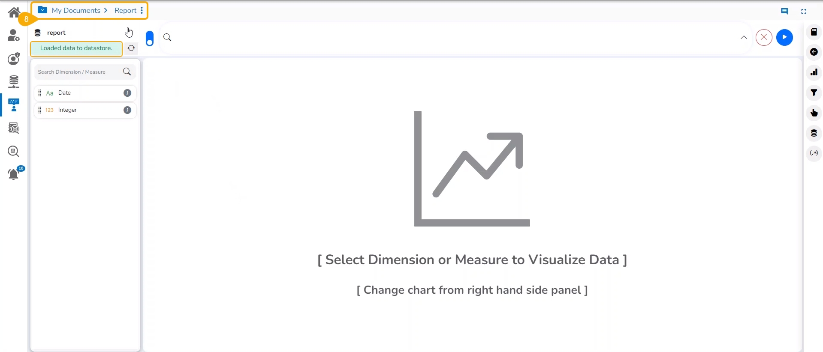Toggle the blue switch beside search bar
The image size is (823, 352).
click(150, 38)
